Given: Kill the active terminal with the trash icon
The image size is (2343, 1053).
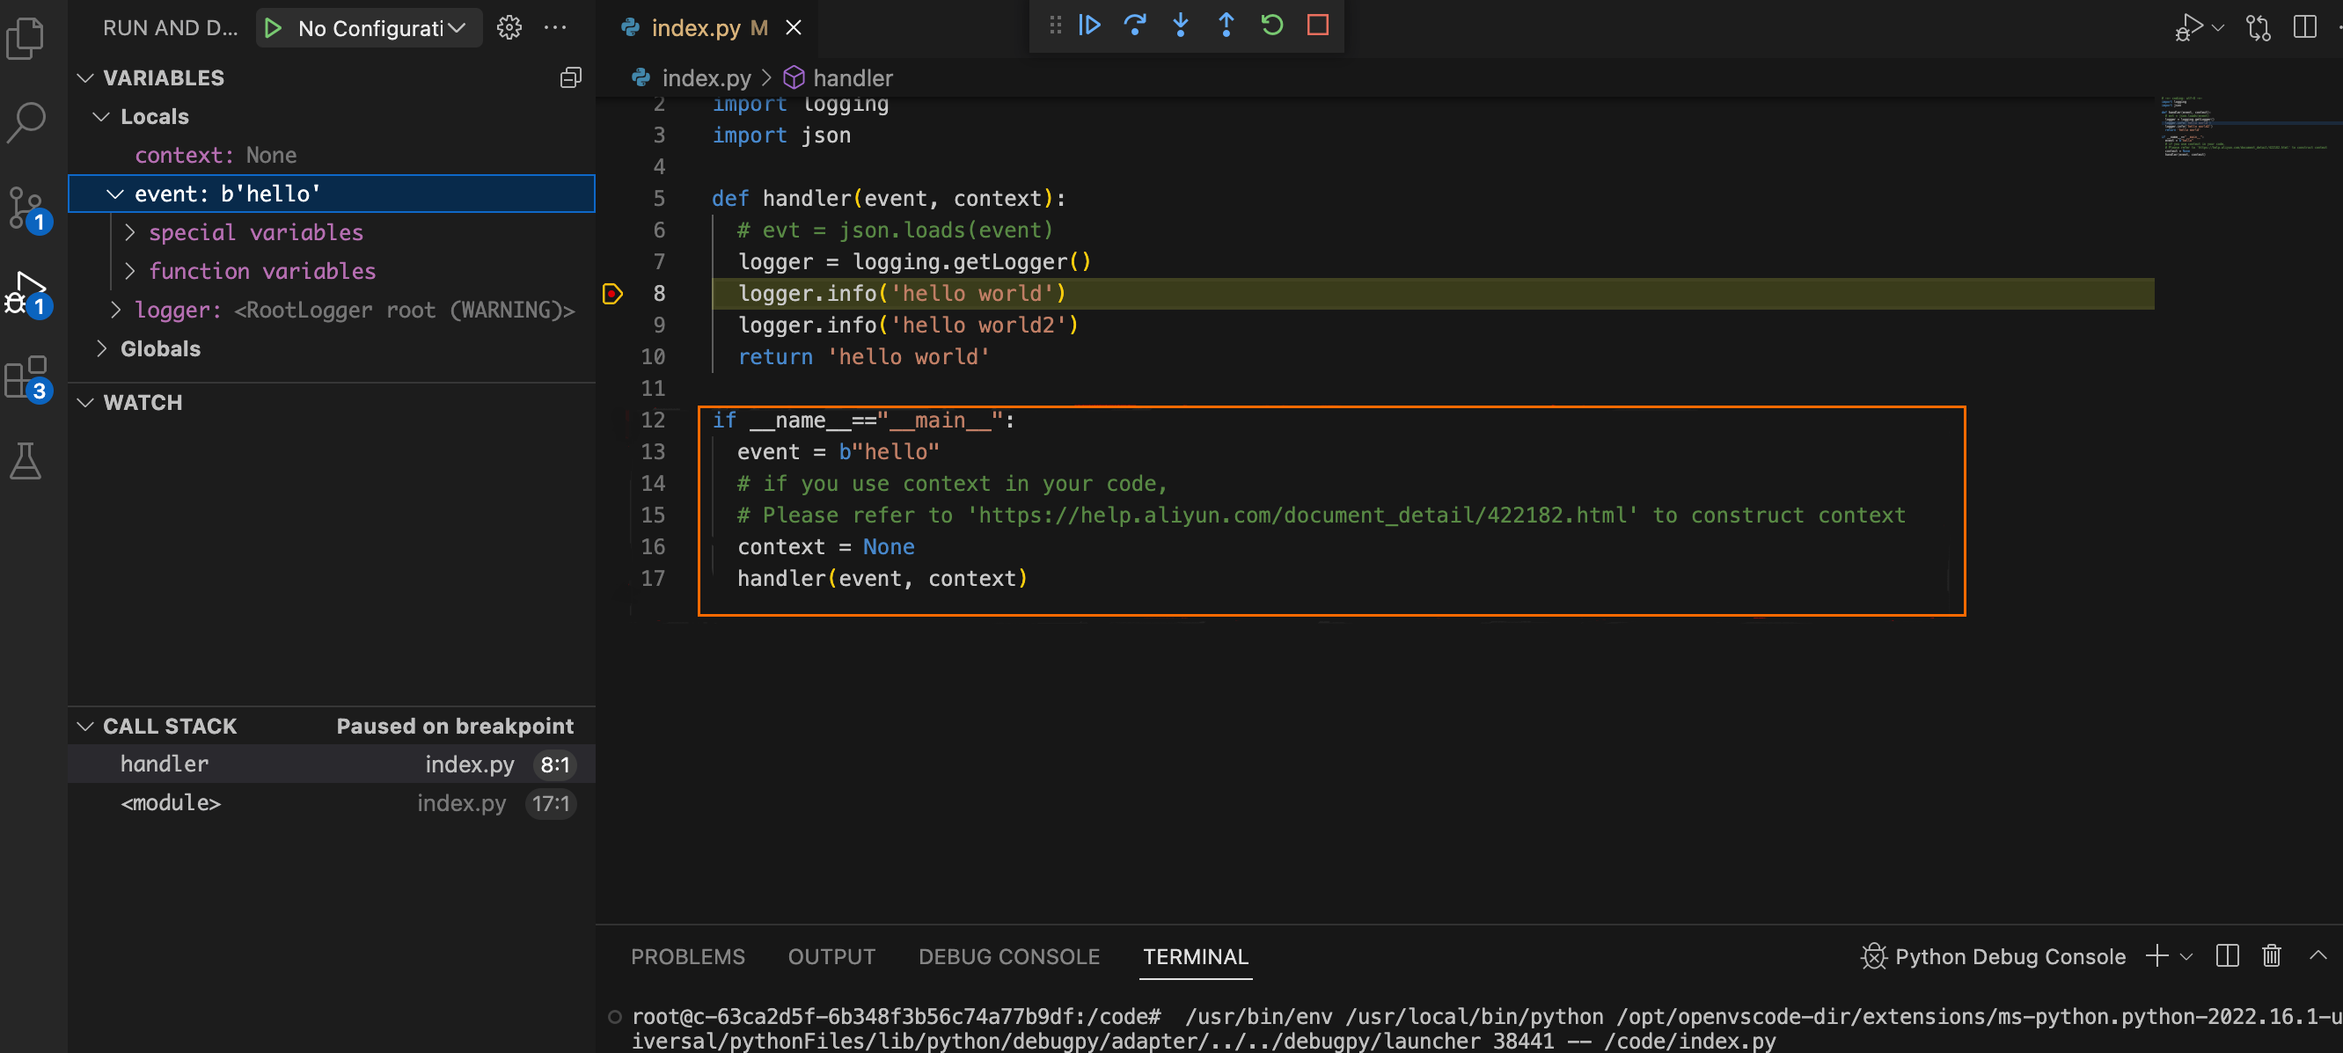Looking at the screenshot, I should pos(2271,955).
